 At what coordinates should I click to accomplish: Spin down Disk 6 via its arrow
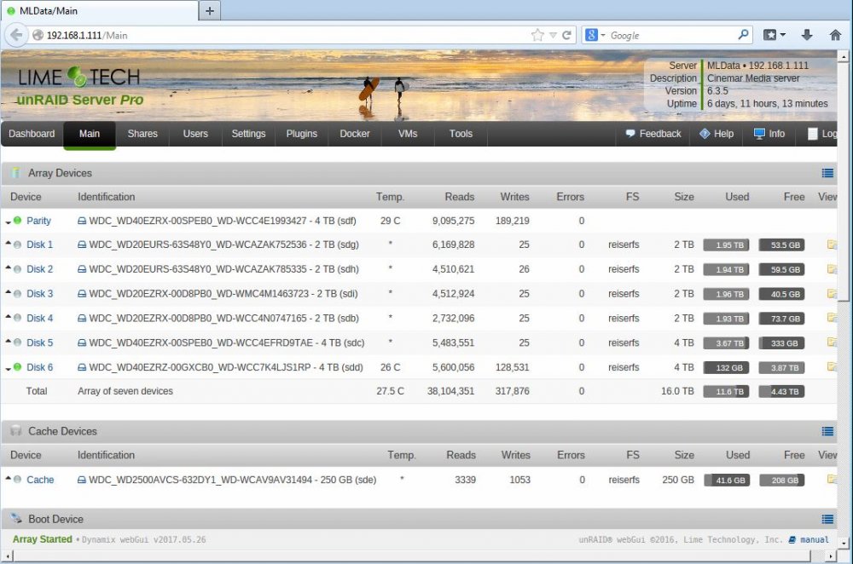tap(9, 368)
